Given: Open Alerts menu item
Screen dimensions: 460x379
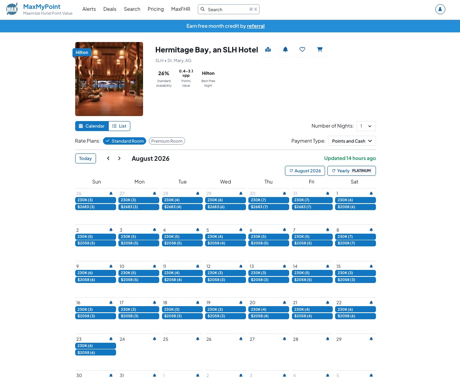Looking at the screenshot, I should coord(89,9).
